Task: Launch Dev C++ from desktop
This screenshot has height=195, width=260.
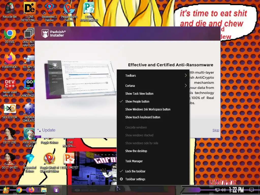Action: pos(10,87)
